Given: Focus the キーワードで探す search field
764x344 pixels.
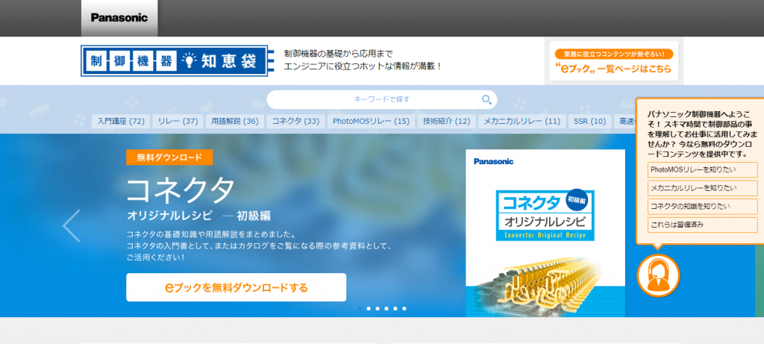Looking at the screenshot, I should (381, 99).
